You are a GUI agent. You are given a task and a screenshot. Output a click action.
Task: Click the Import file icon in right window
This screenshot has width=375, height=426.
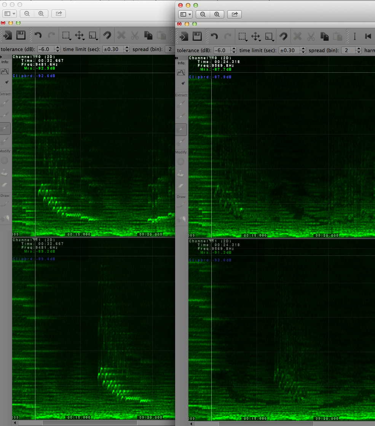(184, 37)
